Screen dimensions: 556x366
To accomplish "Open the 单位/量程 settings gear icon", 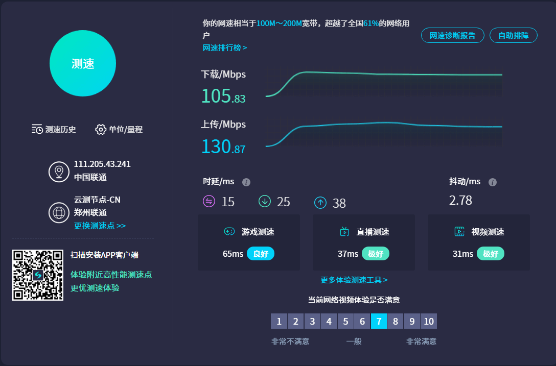I will [x=101, y=129].
